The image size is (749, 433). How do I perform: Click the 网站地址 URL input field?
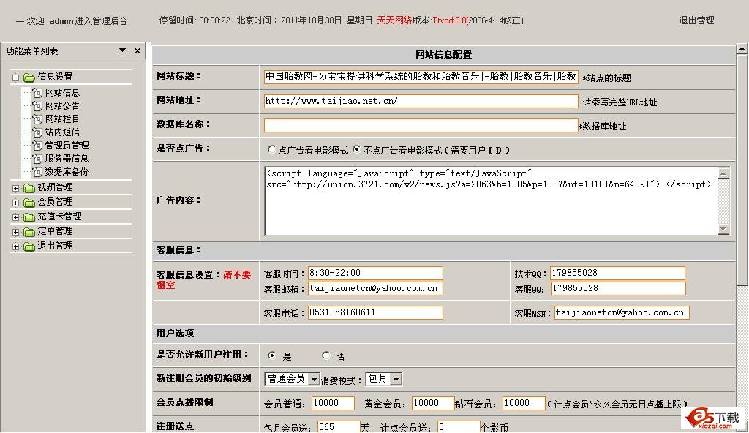(x=421, y=101)
